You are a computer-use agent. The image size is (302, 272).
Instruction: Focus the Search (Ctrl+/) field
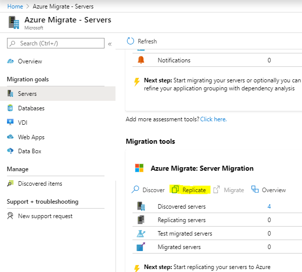tap(55, 43)
